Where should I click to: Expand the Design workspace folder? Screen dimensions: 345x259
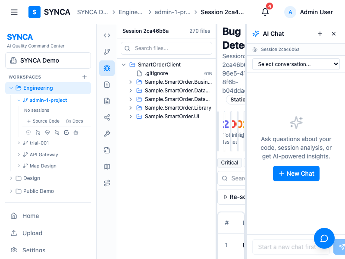click(x=11, y=178)
